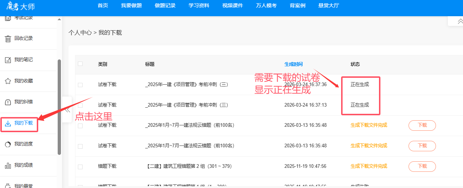Go to 视频课件 in the top navigation
Viewport: 463px width, 188px height.
(232, 6)
